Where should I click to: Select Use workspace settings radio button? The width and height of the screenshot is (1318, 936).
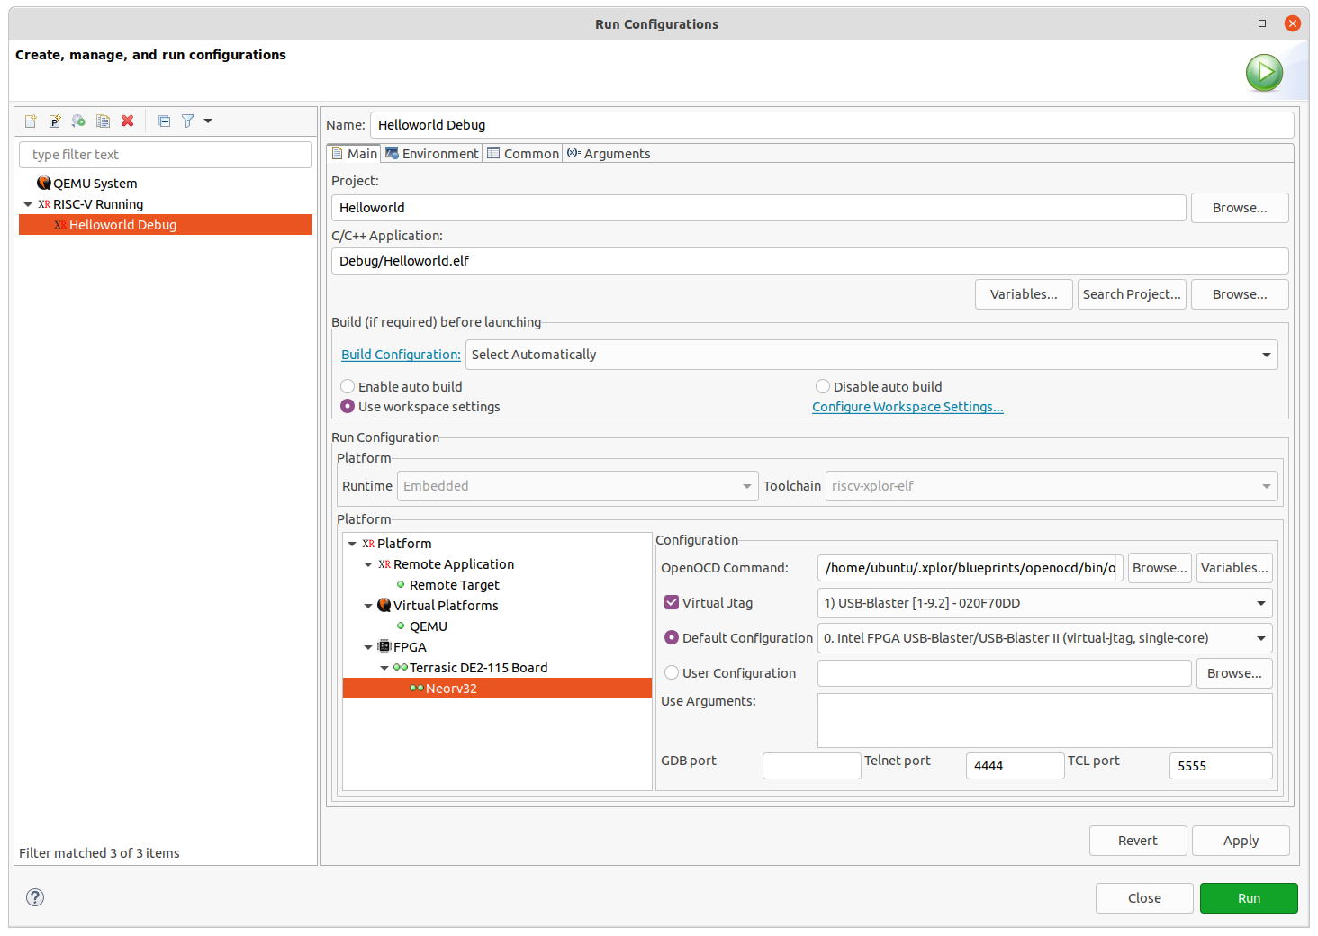click(x=348, y=407)
